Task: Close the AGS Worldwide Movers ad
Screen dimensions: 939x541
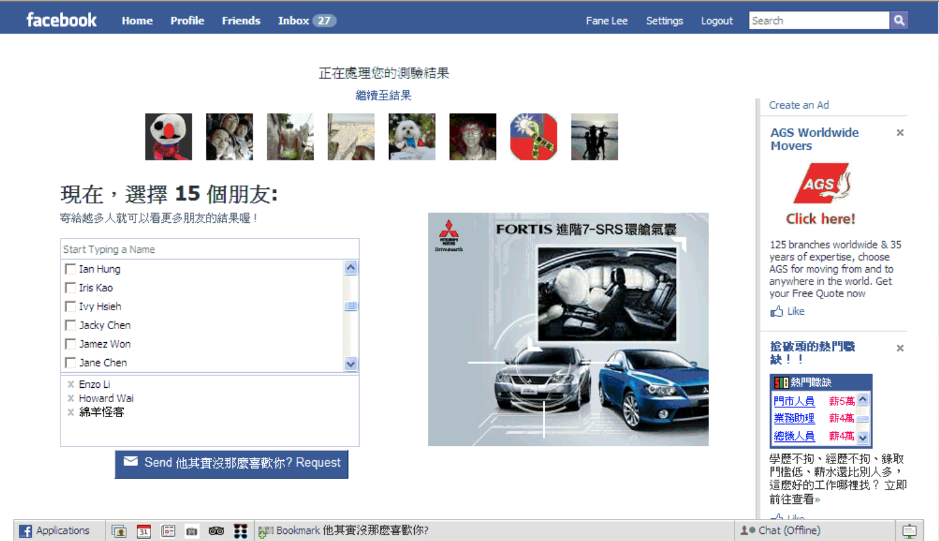Action: (x=900, y=133)
